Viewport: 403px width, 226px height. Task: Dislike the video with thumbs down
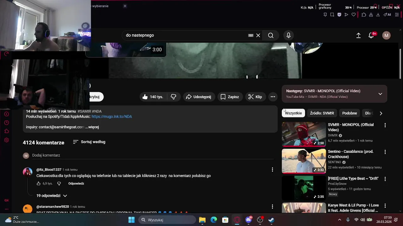[x=173, y=97]
